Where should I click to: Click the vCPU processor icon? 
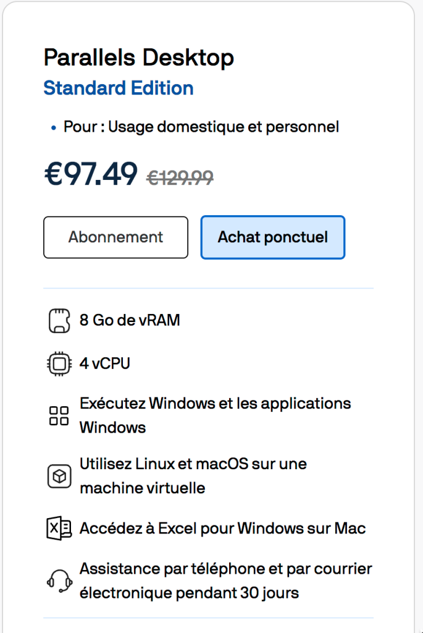click(59, 363)
